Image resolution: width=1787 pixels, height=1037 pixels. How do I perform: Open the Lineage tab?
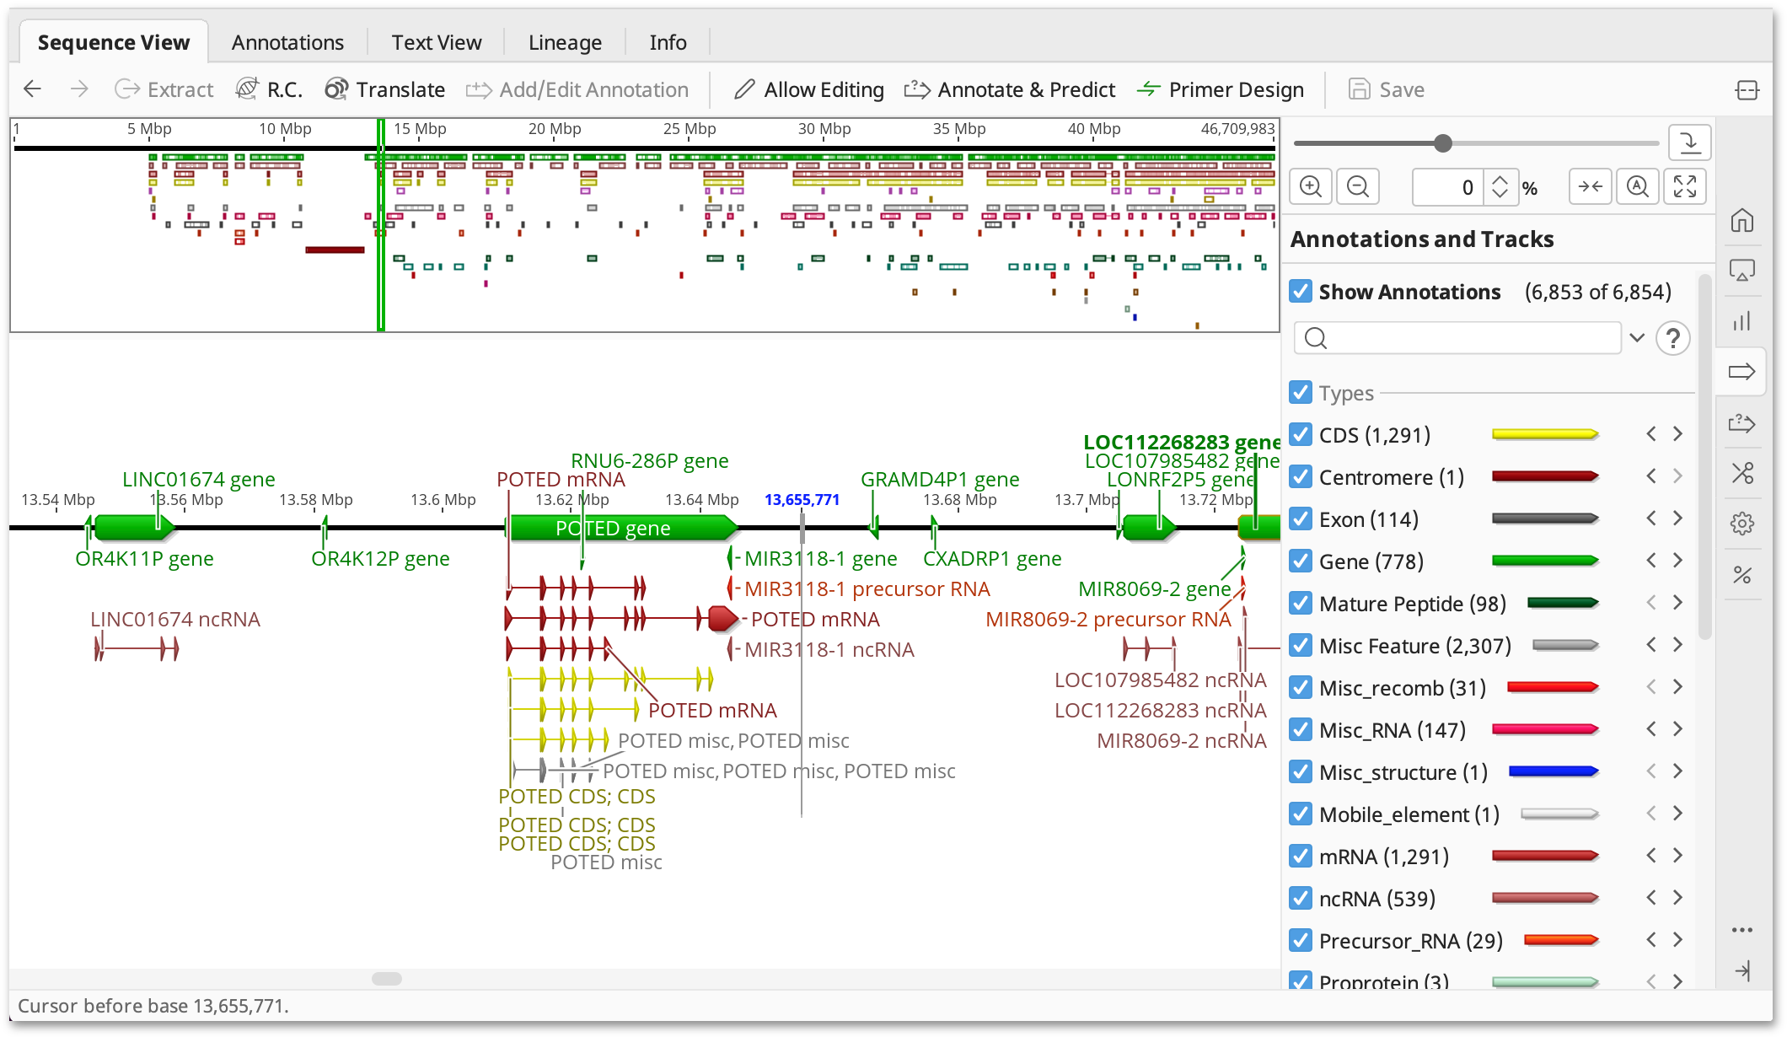click(565, 42)
